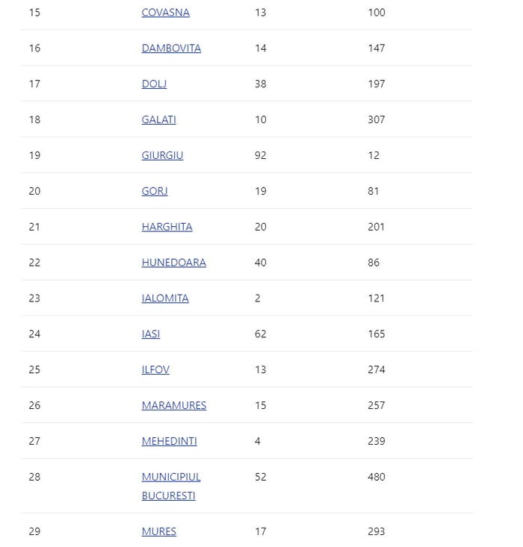Click the GORJ link
Viewport: 523px width, 547px height.
(x=155, y=192)
